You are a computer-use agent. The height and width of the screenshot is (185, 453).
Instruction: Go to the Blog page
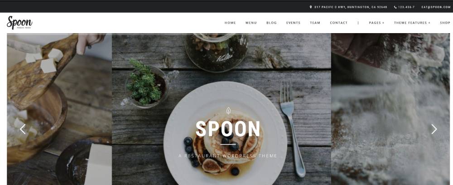click(x=271, y=23)
